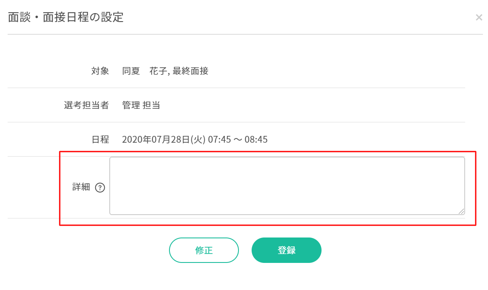This screenshot has width=488, height=290.
Task: Click the comma after 花子
Action: click(169, 72)
